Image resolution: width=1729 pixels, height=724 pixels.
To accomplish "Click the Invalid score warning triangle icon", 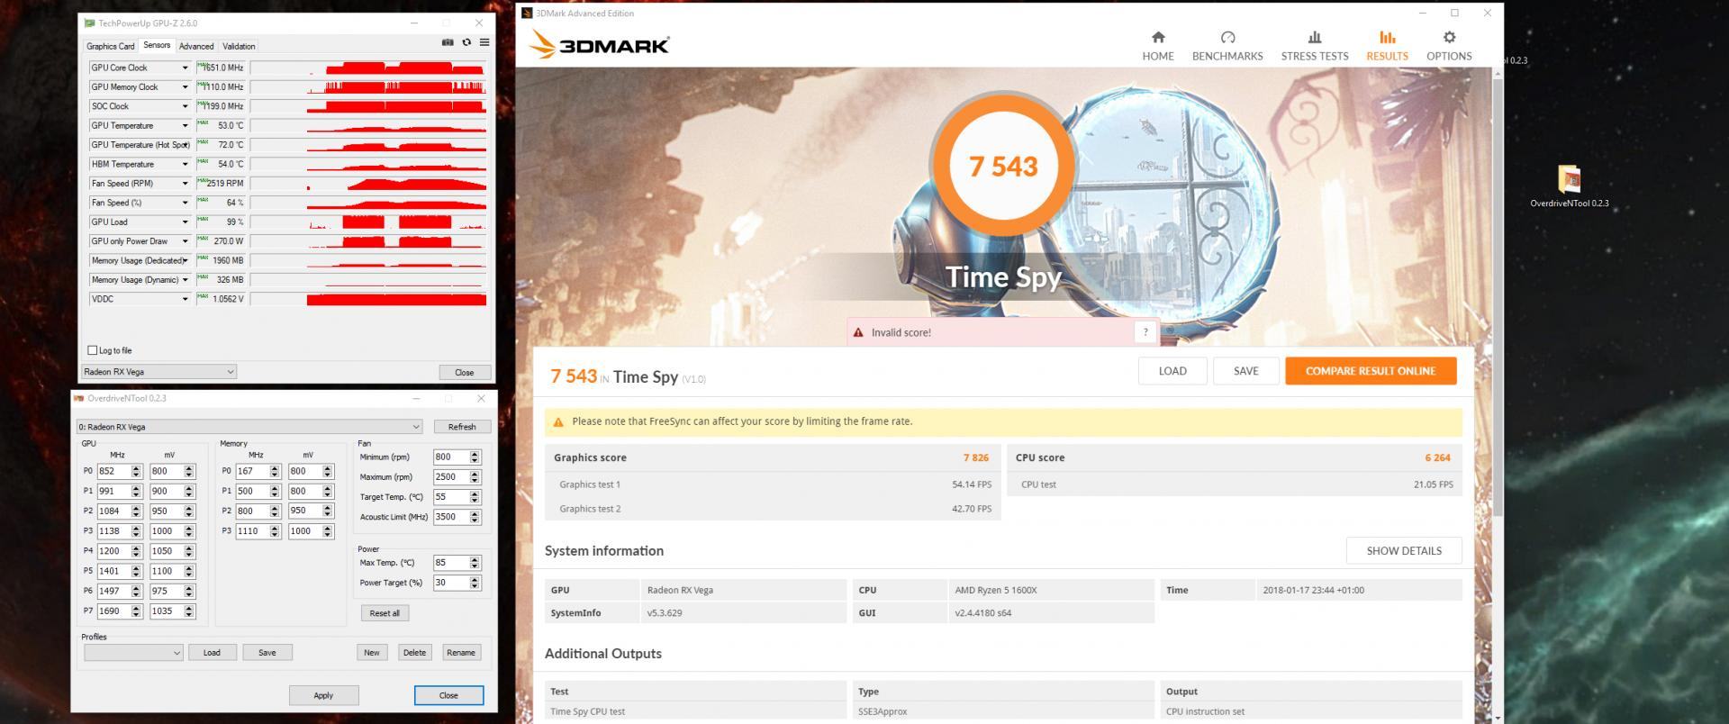I will (858, 332).
